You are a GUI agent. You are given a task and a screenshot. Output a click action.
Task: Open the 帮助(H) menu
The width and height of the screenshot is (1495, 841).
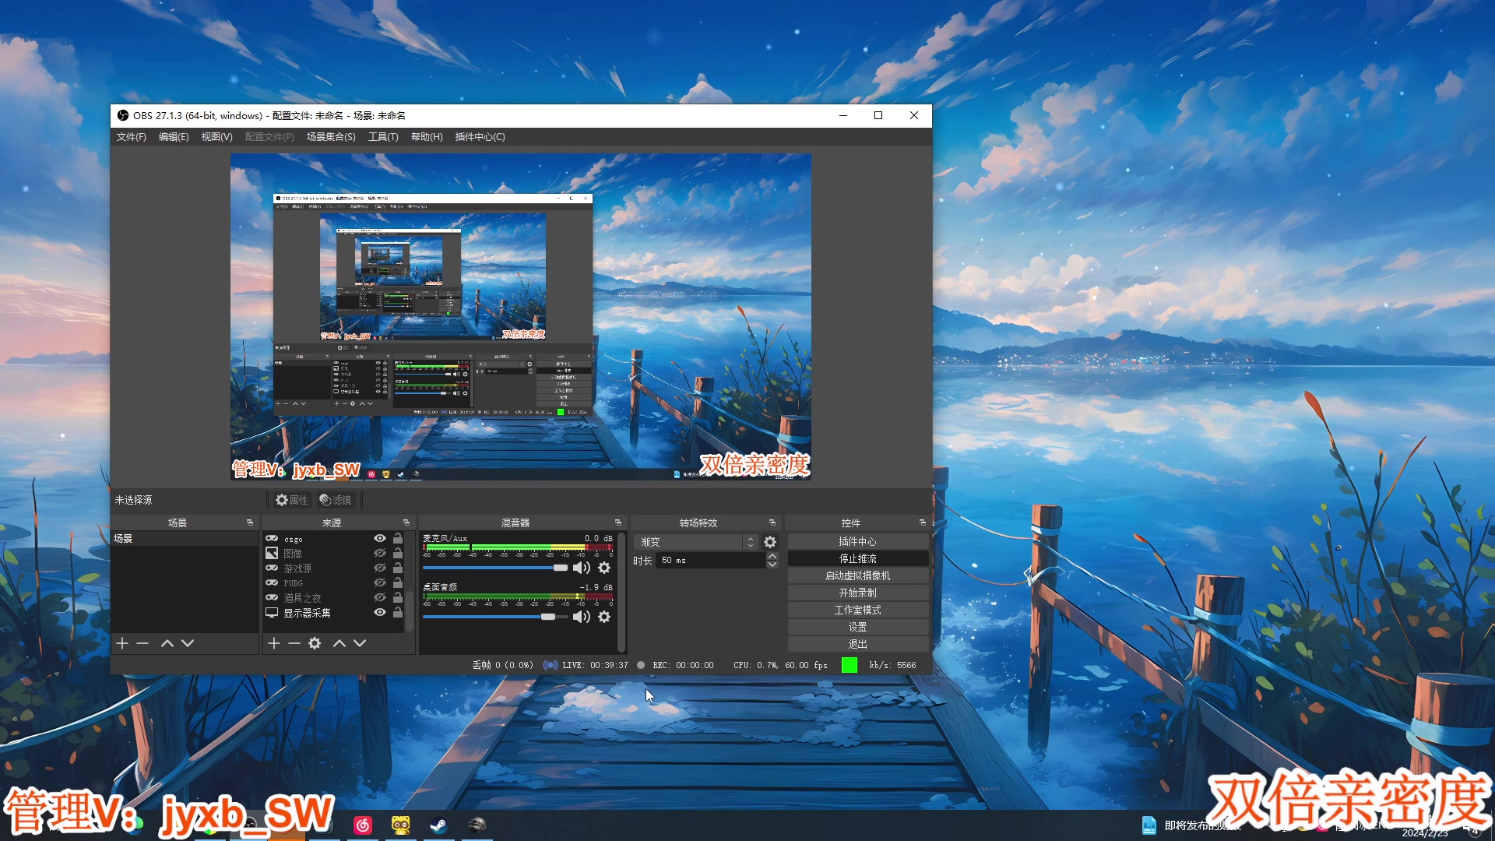[x=427, y=137]
